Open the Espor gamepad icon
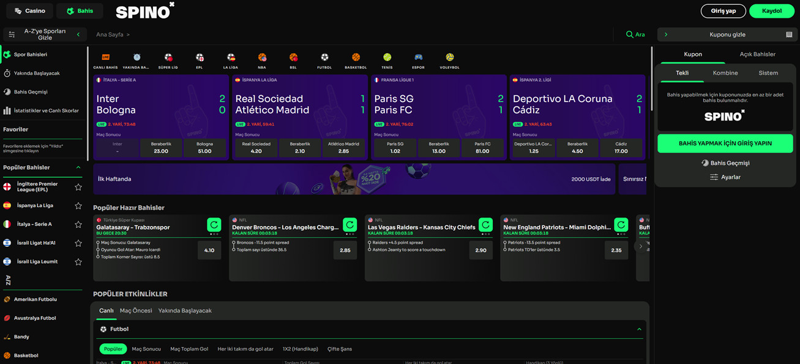Image resolution: width=800 pixels, height=364 pixels. (418, 58)
